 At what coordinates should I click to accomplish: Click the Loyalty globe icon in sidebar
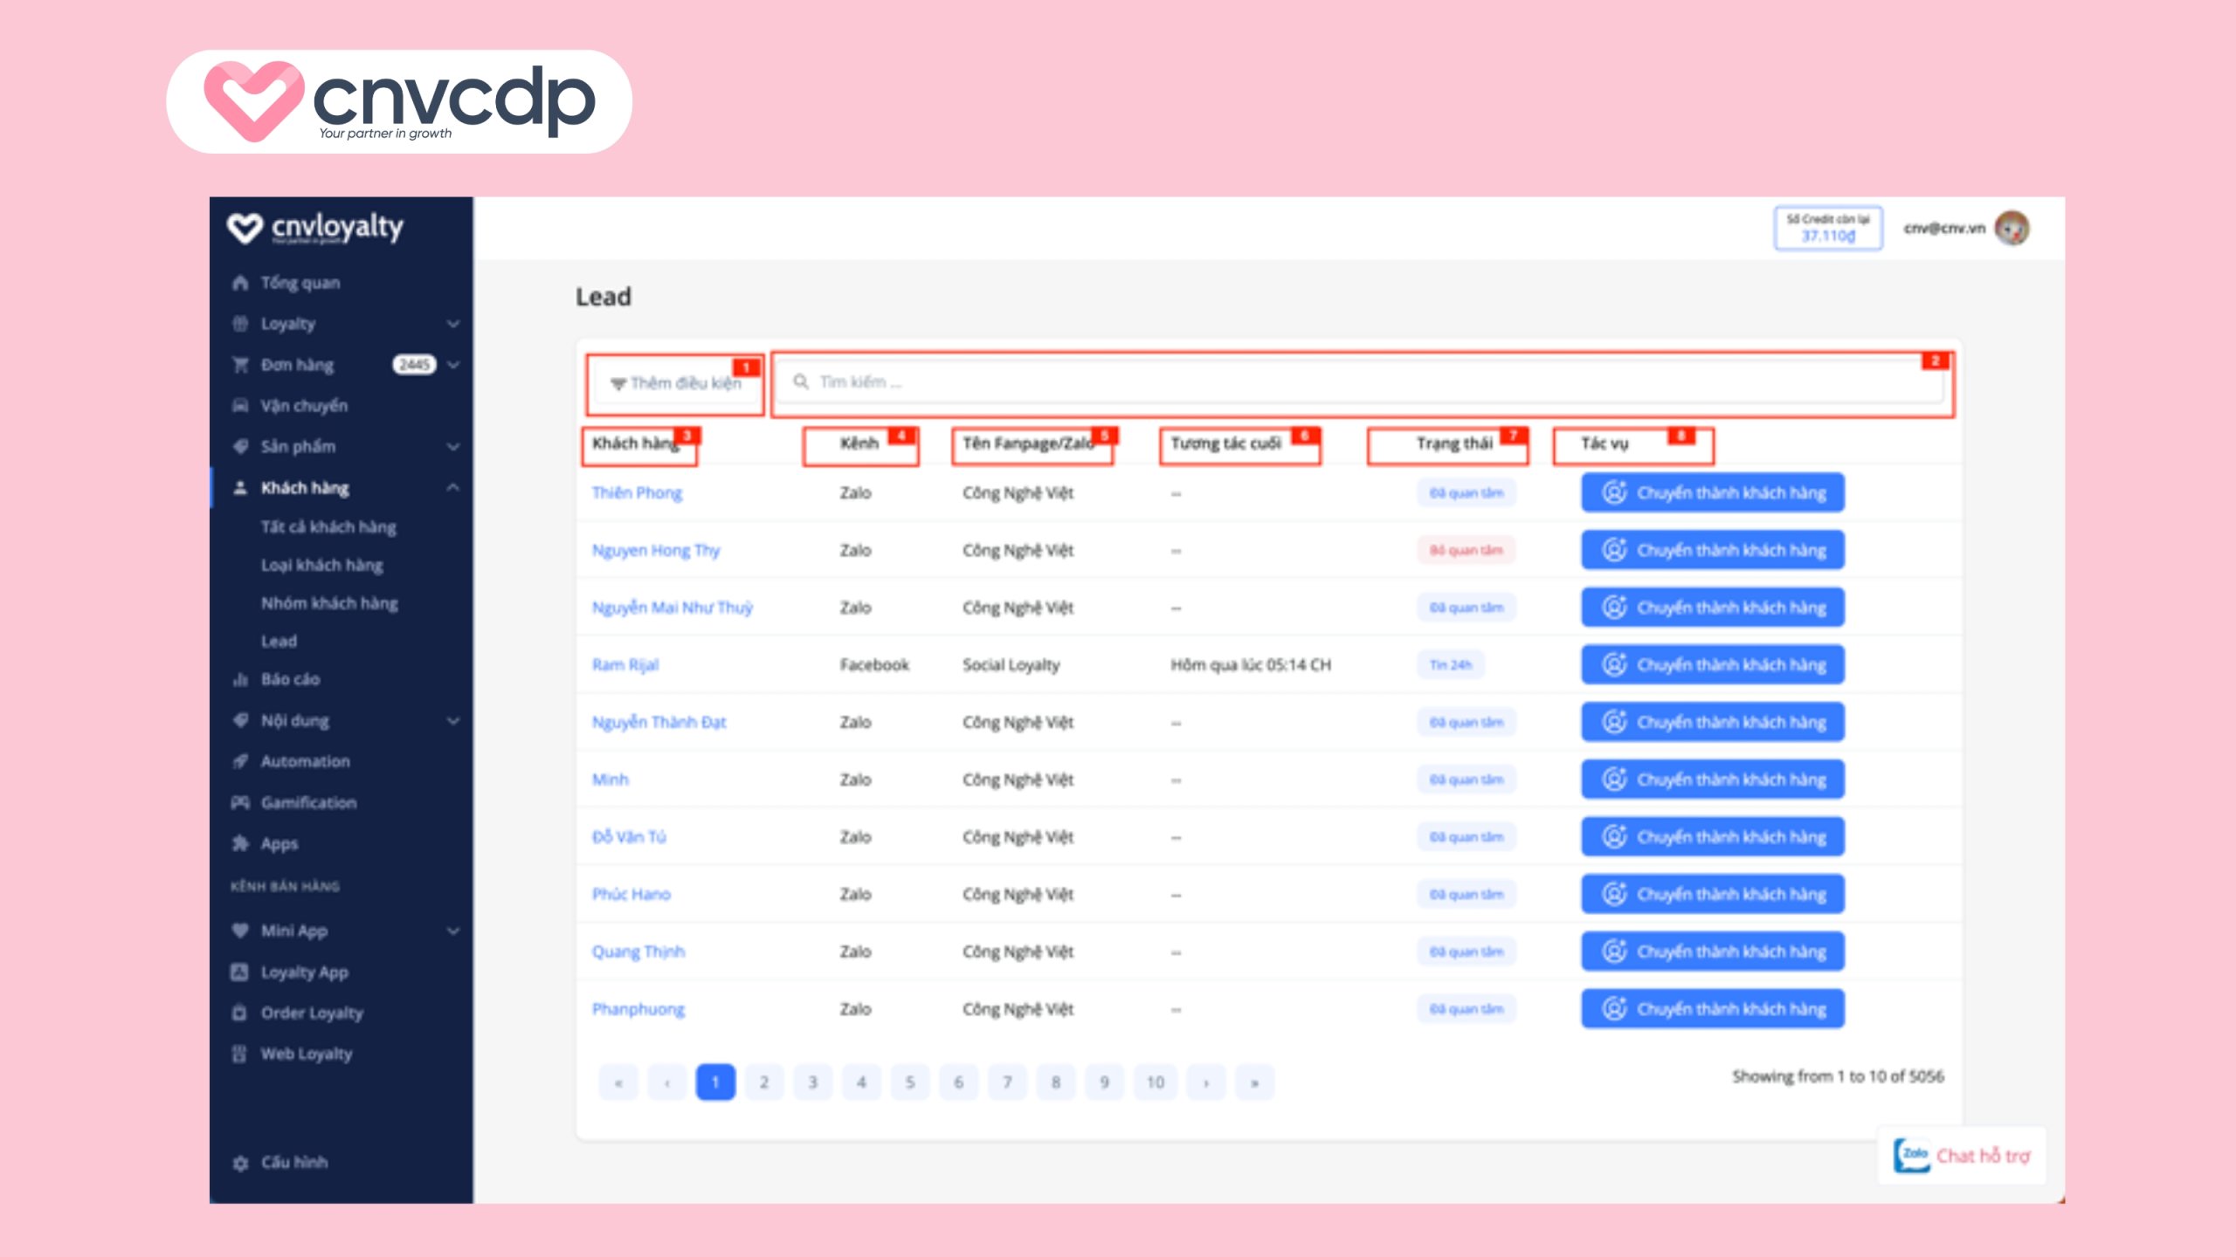pos(240,324)
